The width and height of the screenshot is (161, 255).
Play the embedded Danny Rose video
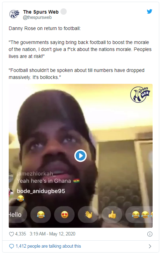(x=80, y=156)
